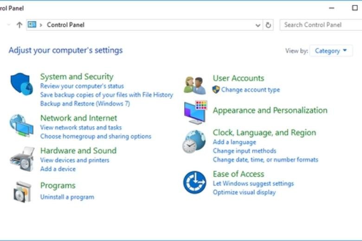362x241 pixels.
Task: Open Hardware and Sound heading link
Action: (x=78, y=151)
